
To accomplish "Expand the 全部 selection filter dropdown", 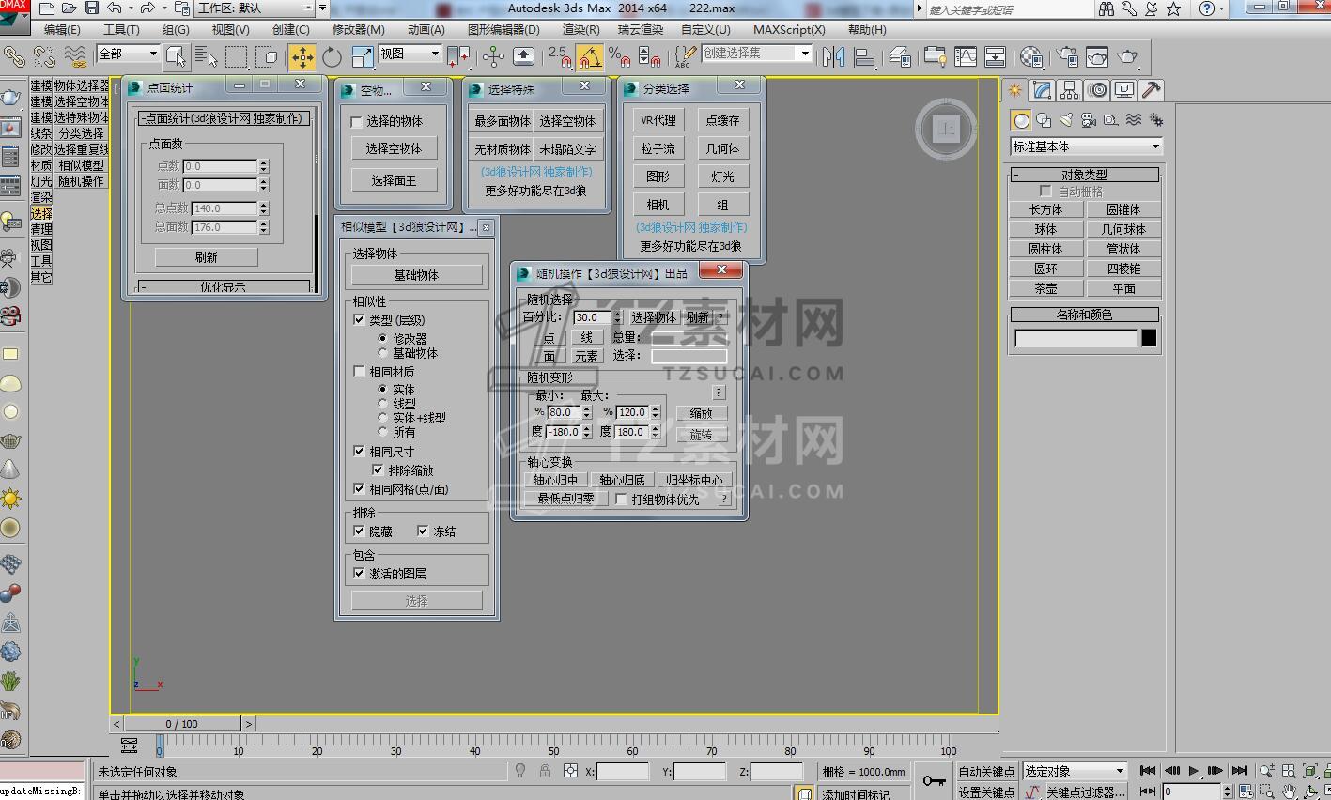I will coord(128,54).
